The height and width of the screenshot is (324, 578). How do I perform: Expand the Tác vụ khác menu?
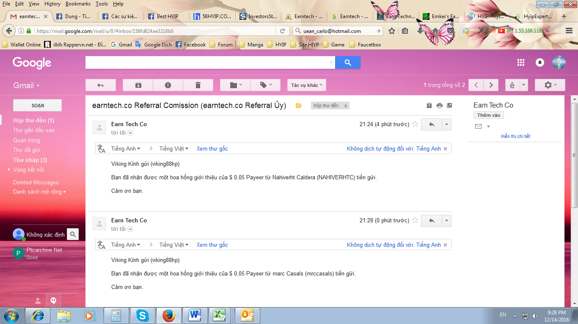coord(307,85)
